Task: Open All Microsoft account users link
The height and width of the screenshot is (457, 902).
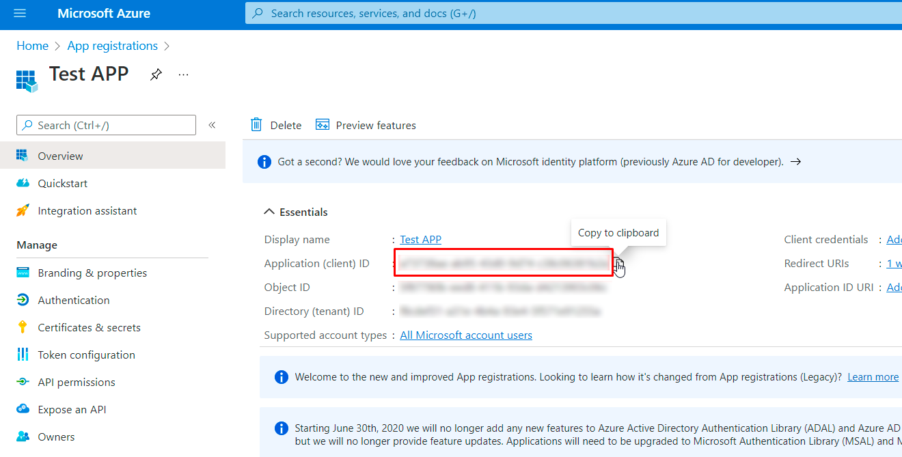Action: [x=466, y=335]
